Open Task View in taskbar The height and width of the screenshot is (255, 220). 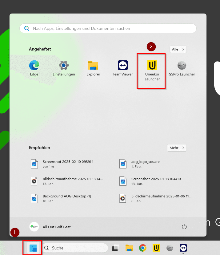tap(115, 248)
